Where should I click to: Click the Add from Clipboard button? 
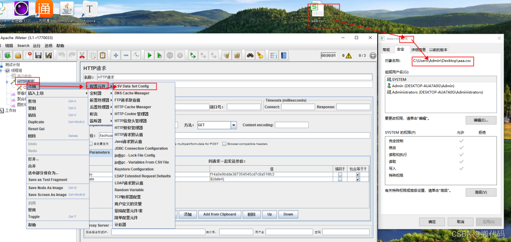click(x=220, y=214)
